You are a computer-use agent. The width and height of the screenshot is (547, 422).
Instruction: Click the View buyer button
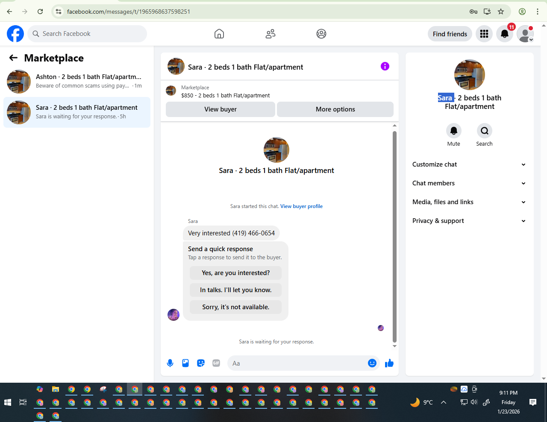(x=221, y=109)
